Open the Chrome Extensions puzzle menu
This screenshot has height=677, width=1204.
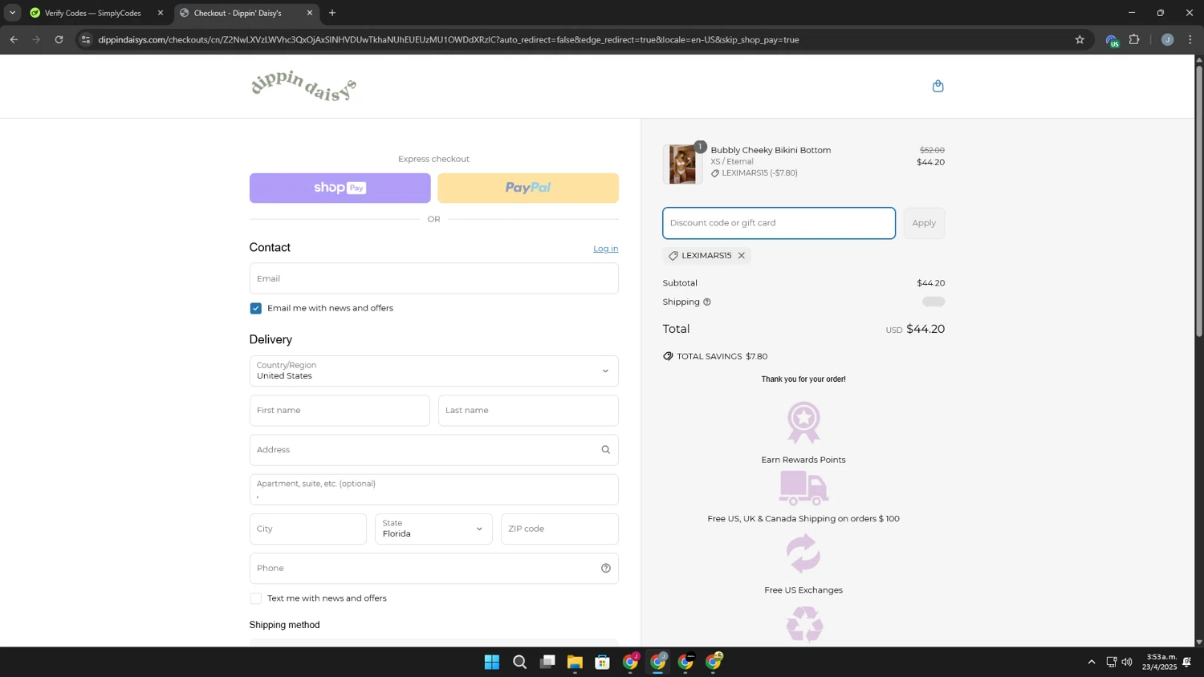tap(1134, 39)
